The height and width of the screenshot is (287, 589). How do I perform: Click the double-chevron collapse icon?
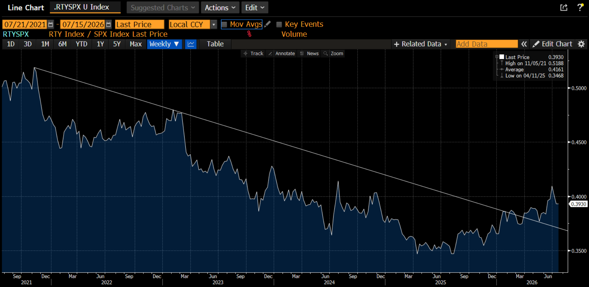point(524,44)
